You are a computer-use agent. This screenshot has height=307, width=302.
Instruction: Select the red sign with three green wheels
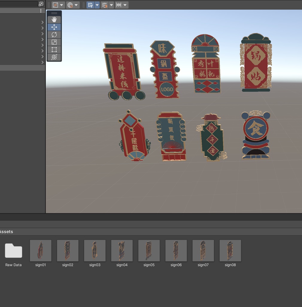tap(124, 72)
